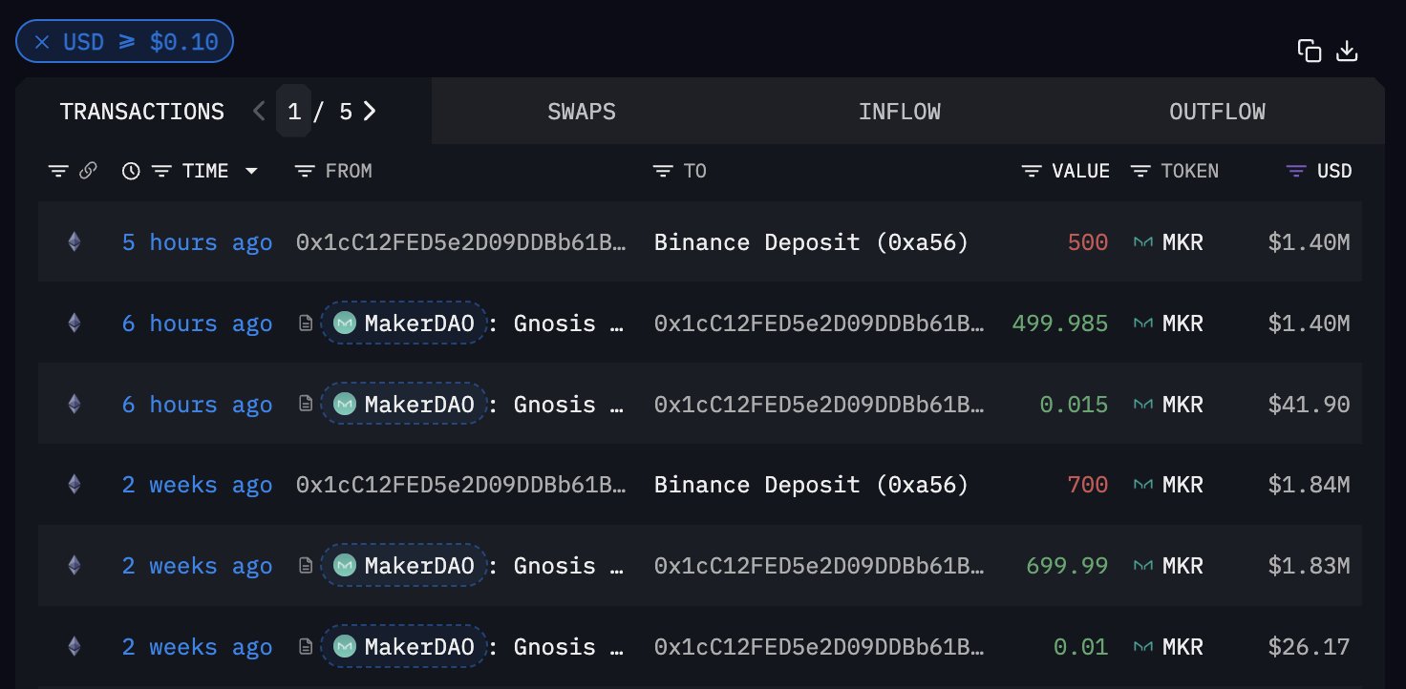Switch to the INFLOW tab
The image size is (1406, 689).
(899, 112)
